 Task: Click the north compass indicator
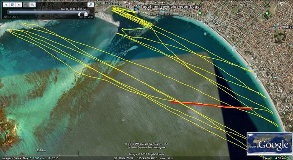[x=282, y=3]
